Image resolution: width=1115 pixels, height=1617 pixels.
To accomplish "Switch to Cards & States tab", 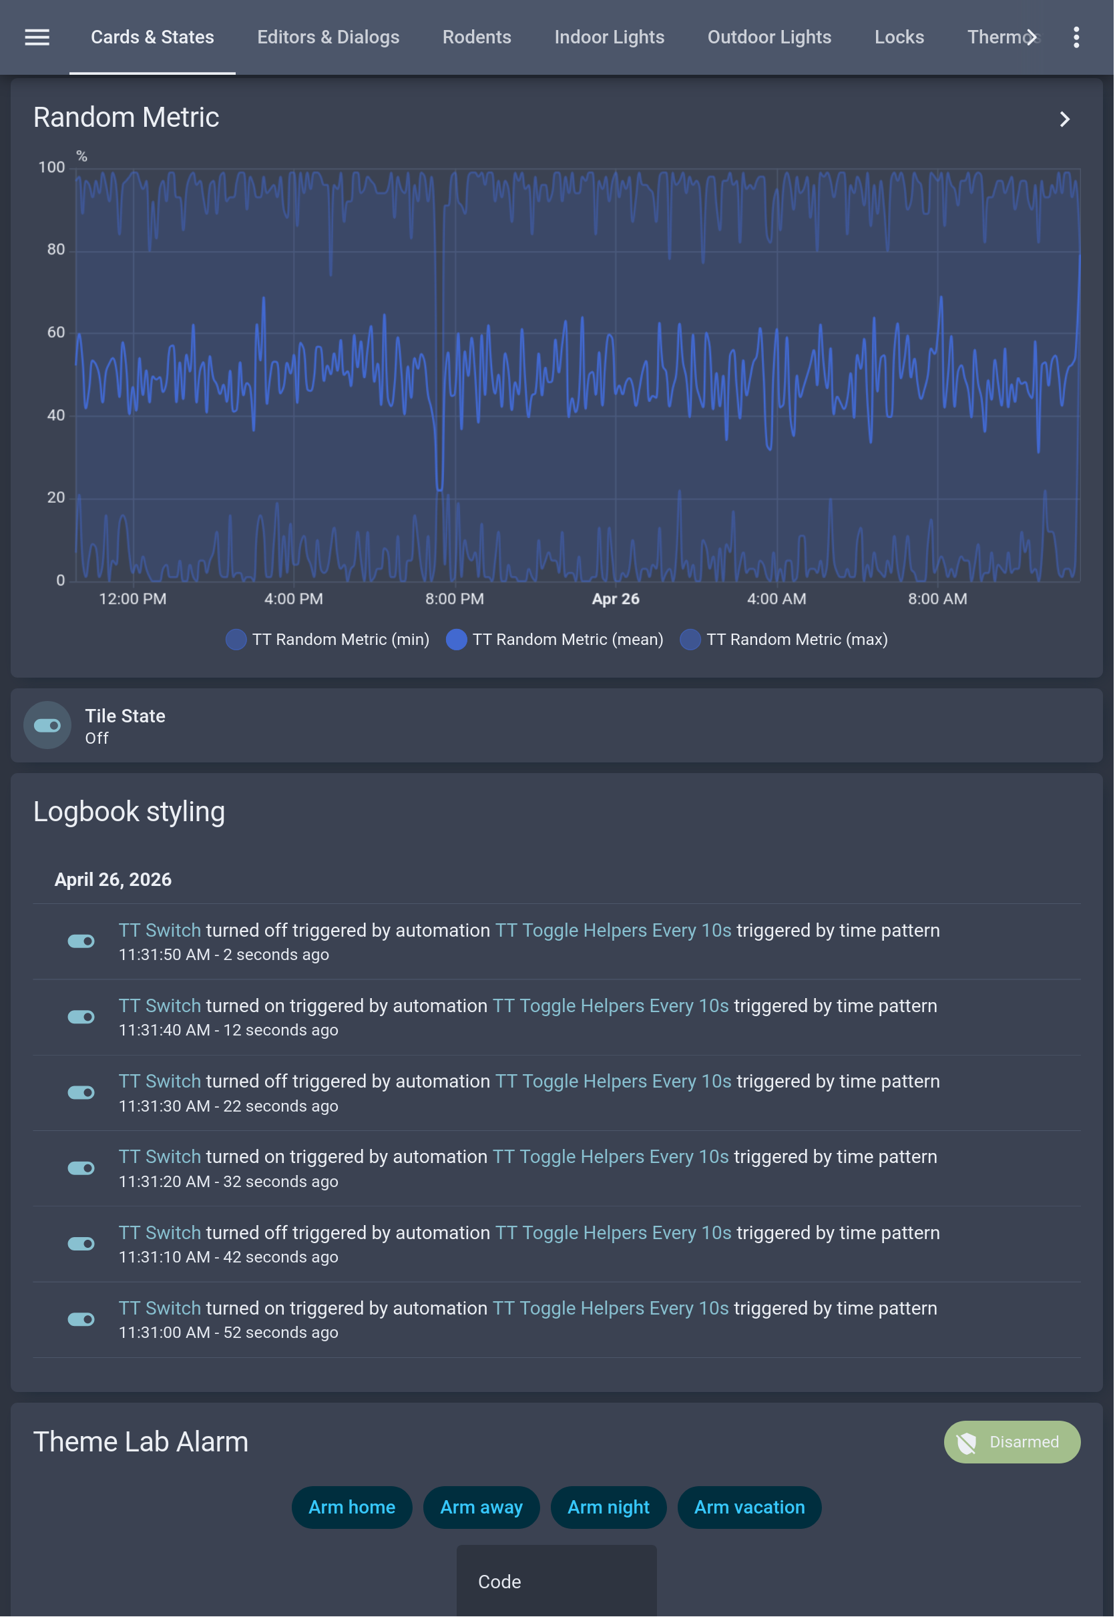I will point(152,37).
